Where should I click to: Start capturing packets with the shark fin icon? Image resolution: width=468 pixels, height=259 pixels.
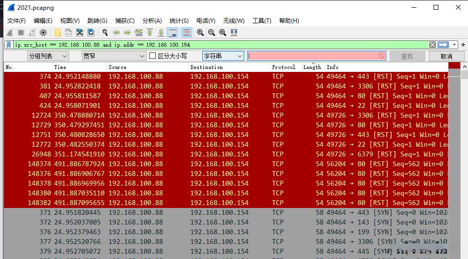pyautogui.click(x=10, y=33)
